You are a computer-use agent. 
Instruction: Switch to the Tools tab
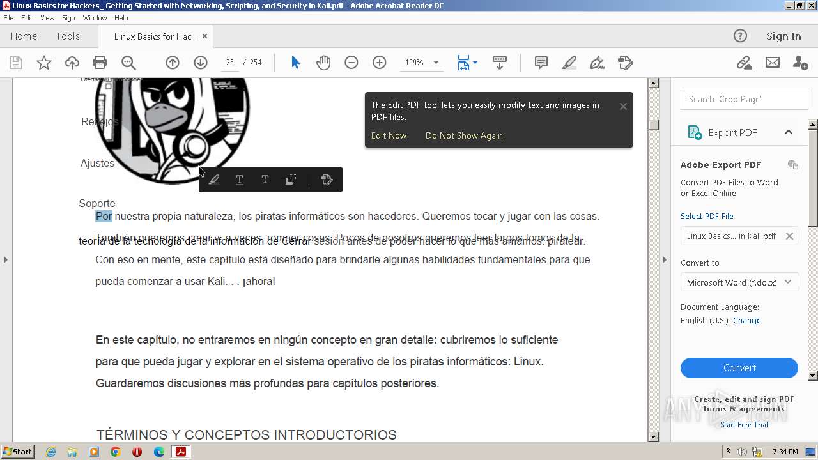click(68, 36)
